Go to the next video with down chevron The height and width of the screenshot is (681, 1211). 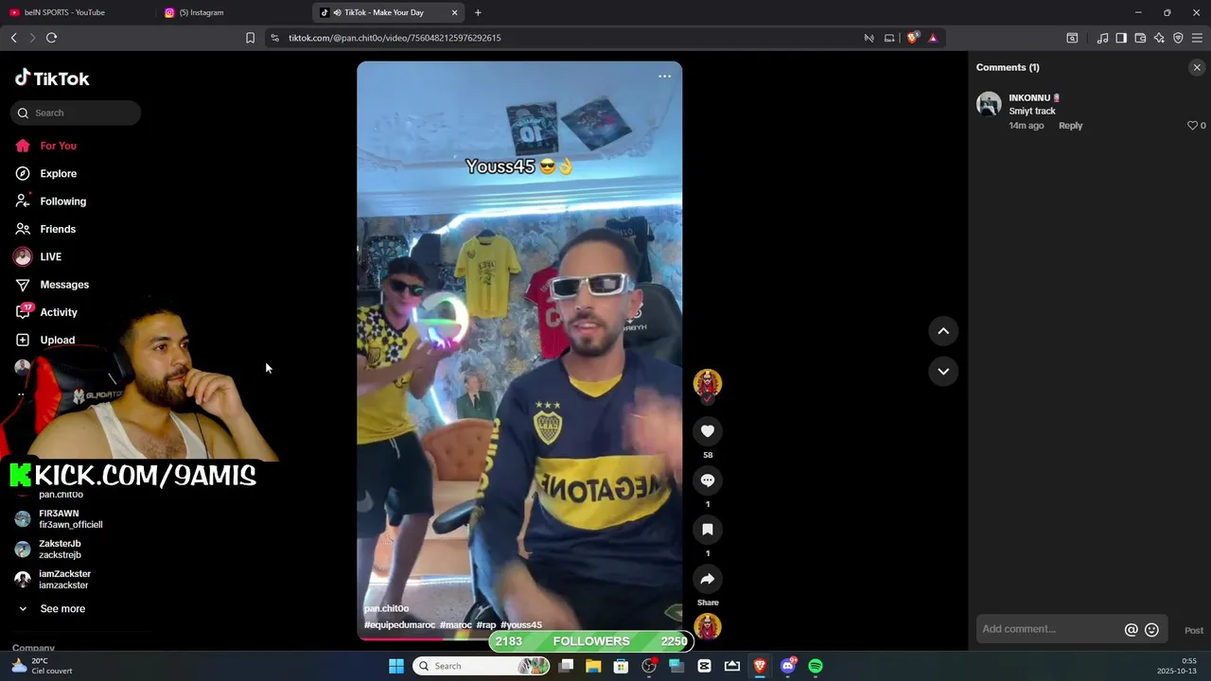click(943, 372)
